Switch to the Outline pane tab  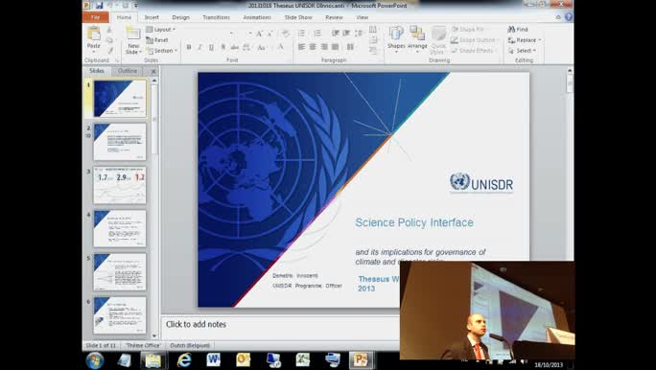(x=128, y=71)
